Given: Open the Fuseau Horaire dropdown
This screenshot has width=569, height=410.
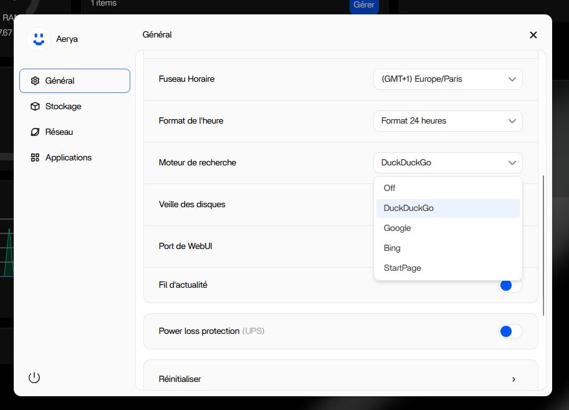Looking at the screenshot, I should click(447, 79).
